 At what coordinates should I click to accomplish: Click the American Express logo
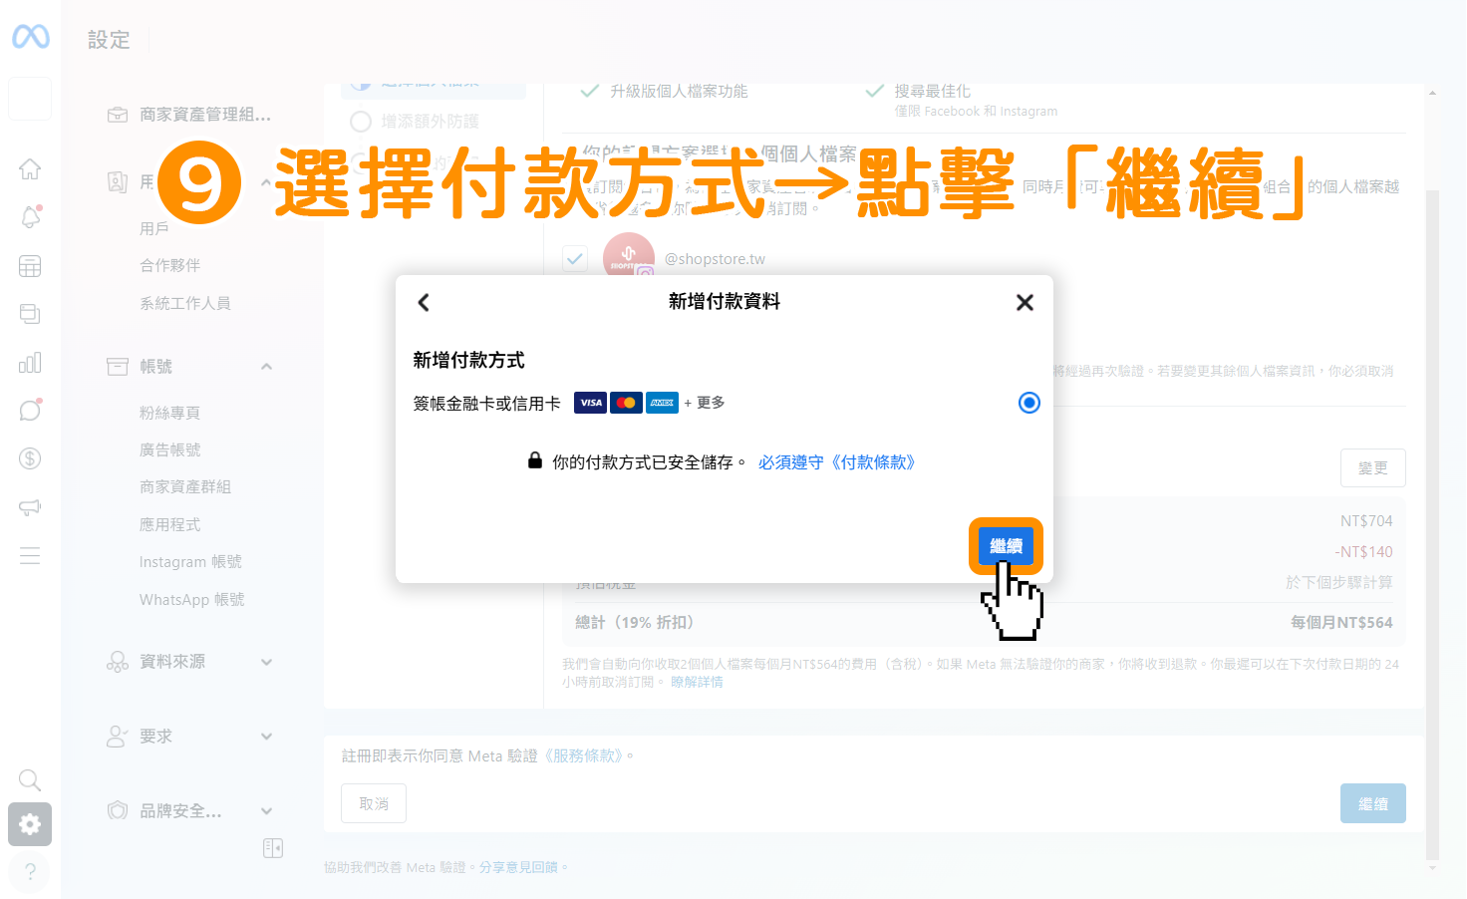pyautogui.click(x=663, y=403)
